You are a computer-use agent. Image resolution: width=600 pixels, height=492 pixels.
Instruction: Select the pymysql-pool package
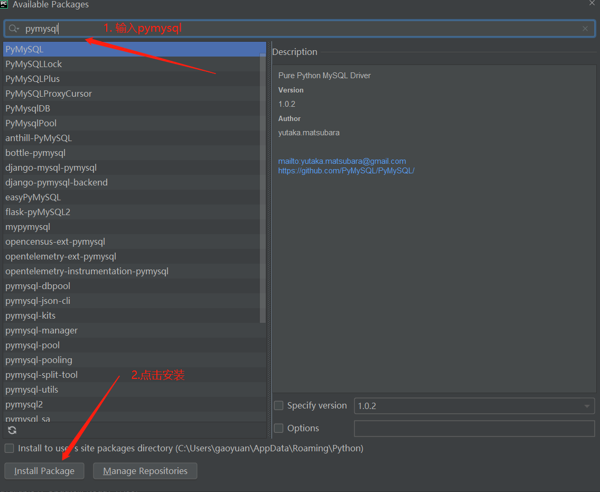[134, 346]
